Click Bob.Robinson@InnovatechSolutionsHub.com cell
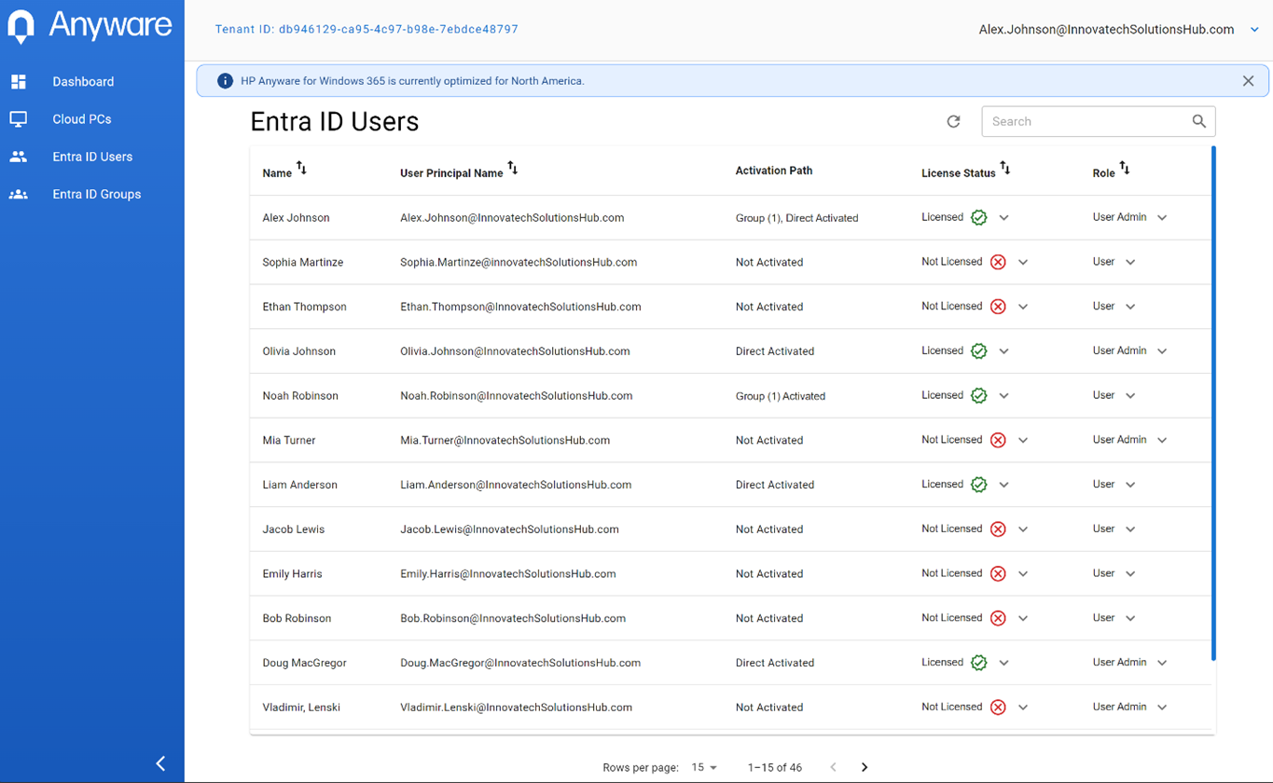 pos(513,618)
